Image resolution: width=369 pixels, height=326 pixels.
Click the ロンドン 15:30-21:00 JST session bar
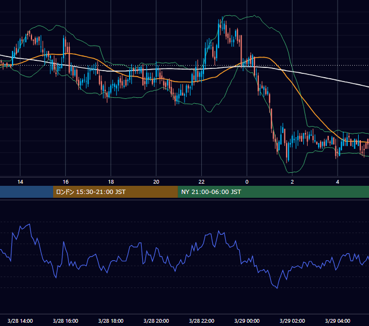[115, 192]
